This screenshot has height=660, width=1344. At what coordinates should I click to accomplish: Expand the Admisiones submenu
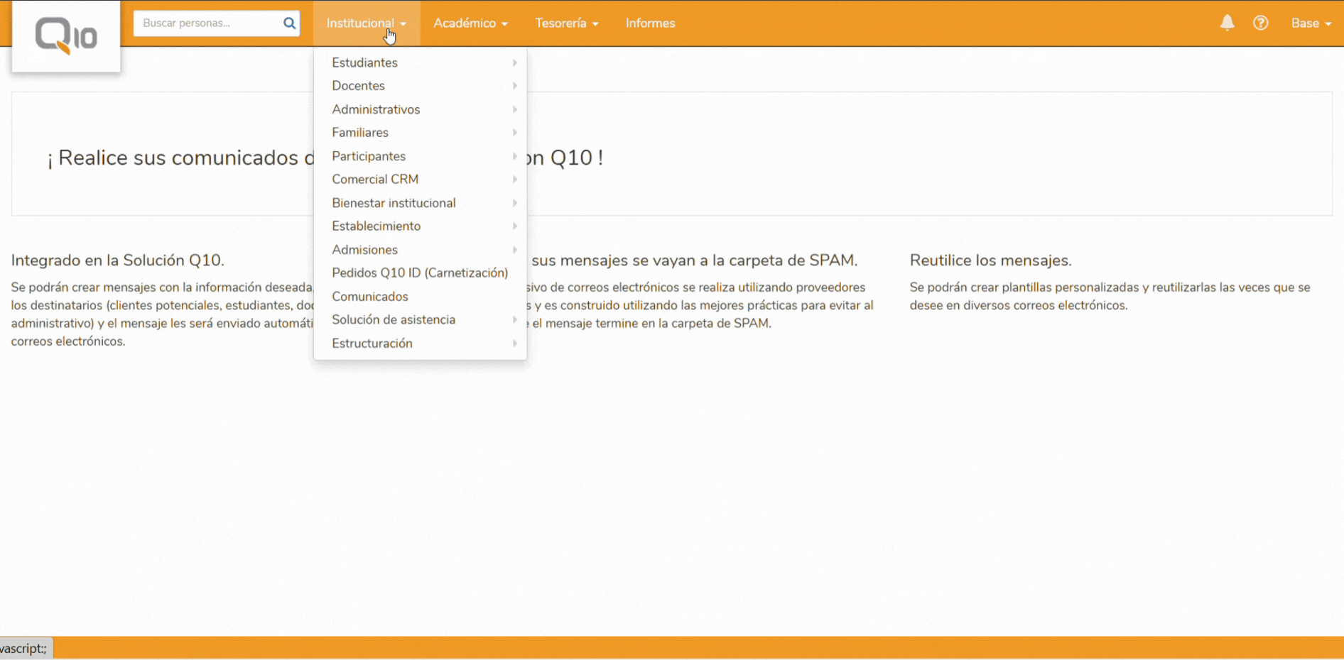[364, 249]
